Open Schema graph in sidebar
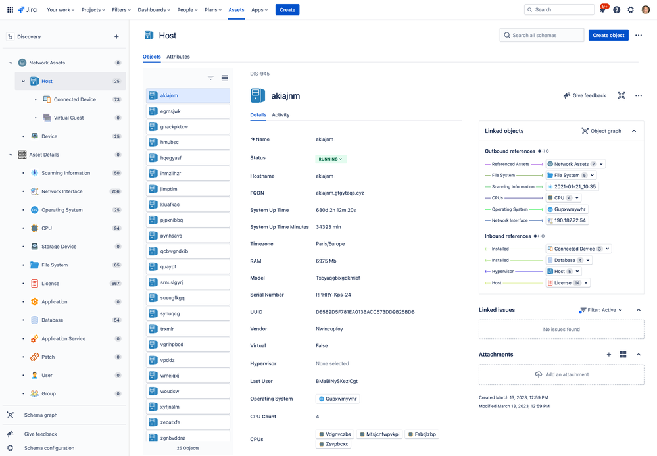Screen dimensions: 657x456 point(41,415)
